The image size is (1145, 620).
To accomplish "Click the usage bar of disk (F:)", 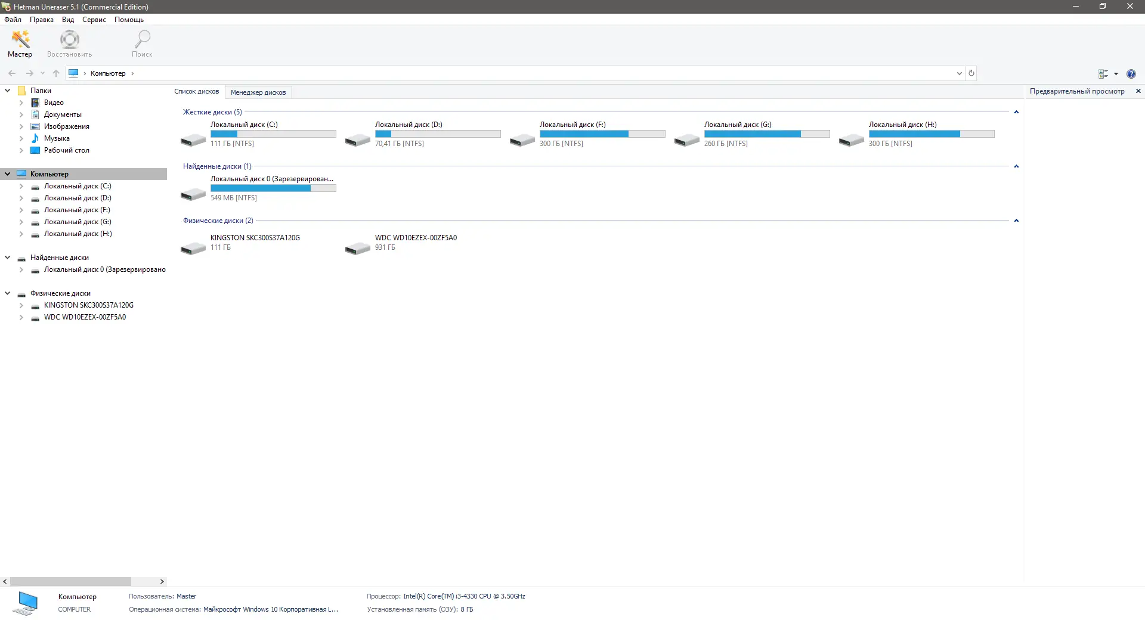I will tap(602, 134).
